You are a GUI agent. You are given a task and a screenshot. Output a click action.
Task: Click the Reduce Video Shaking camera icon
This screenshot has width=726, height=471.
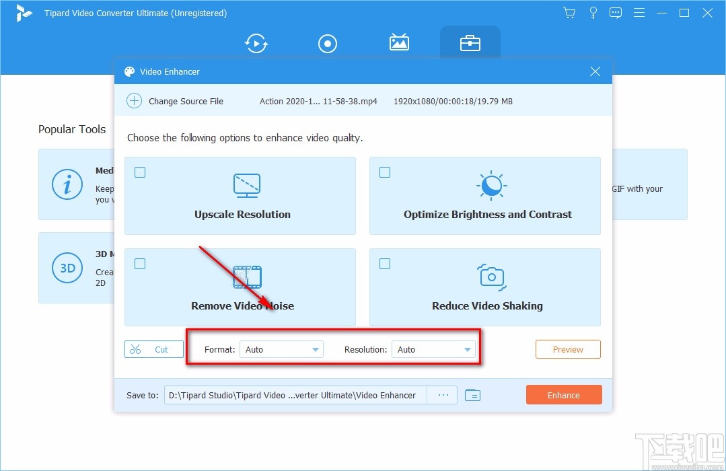491,277
